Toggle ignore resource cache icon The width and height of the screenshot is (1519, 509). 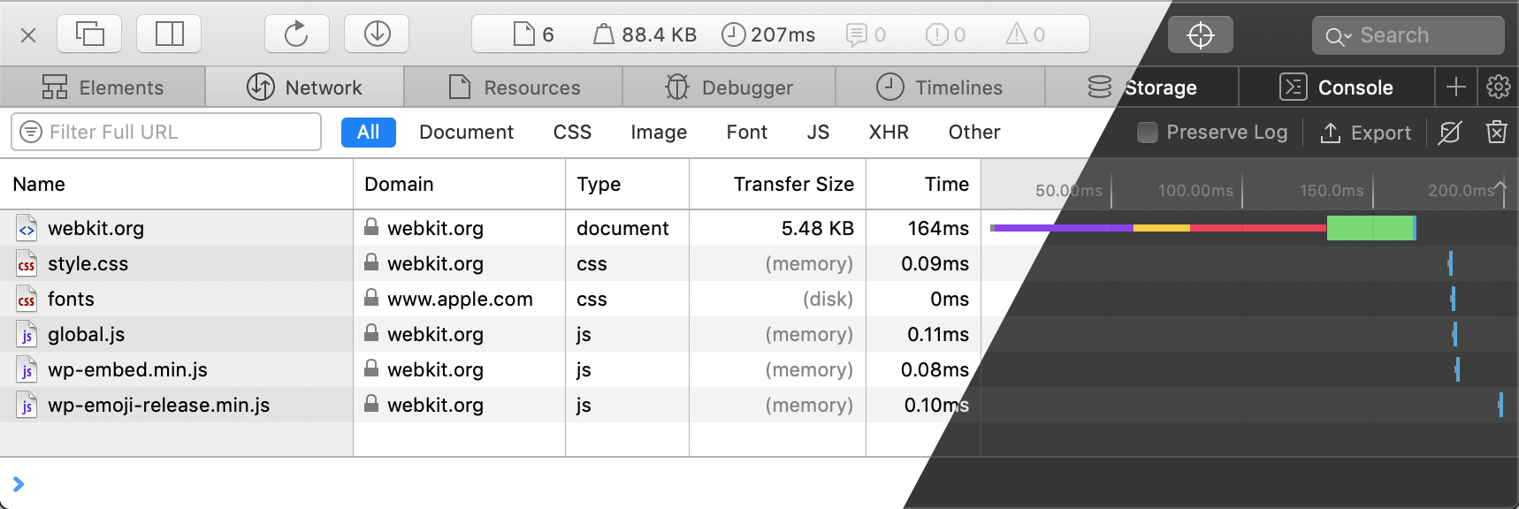click(x=1450, y=133)
